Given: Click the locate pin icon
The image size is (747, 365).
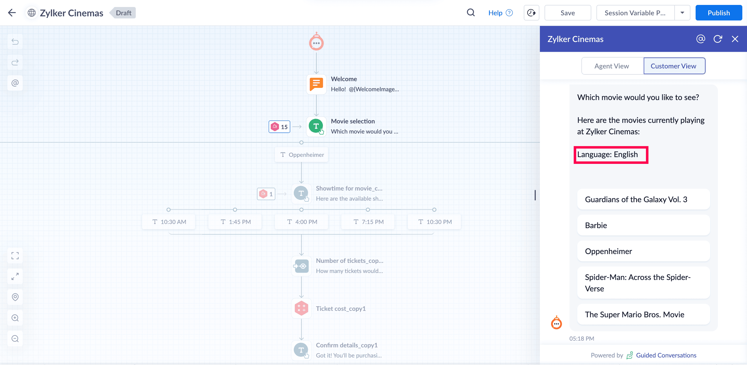Looking at the screenshot, I should pyautogui.click(x=15, y=297).
